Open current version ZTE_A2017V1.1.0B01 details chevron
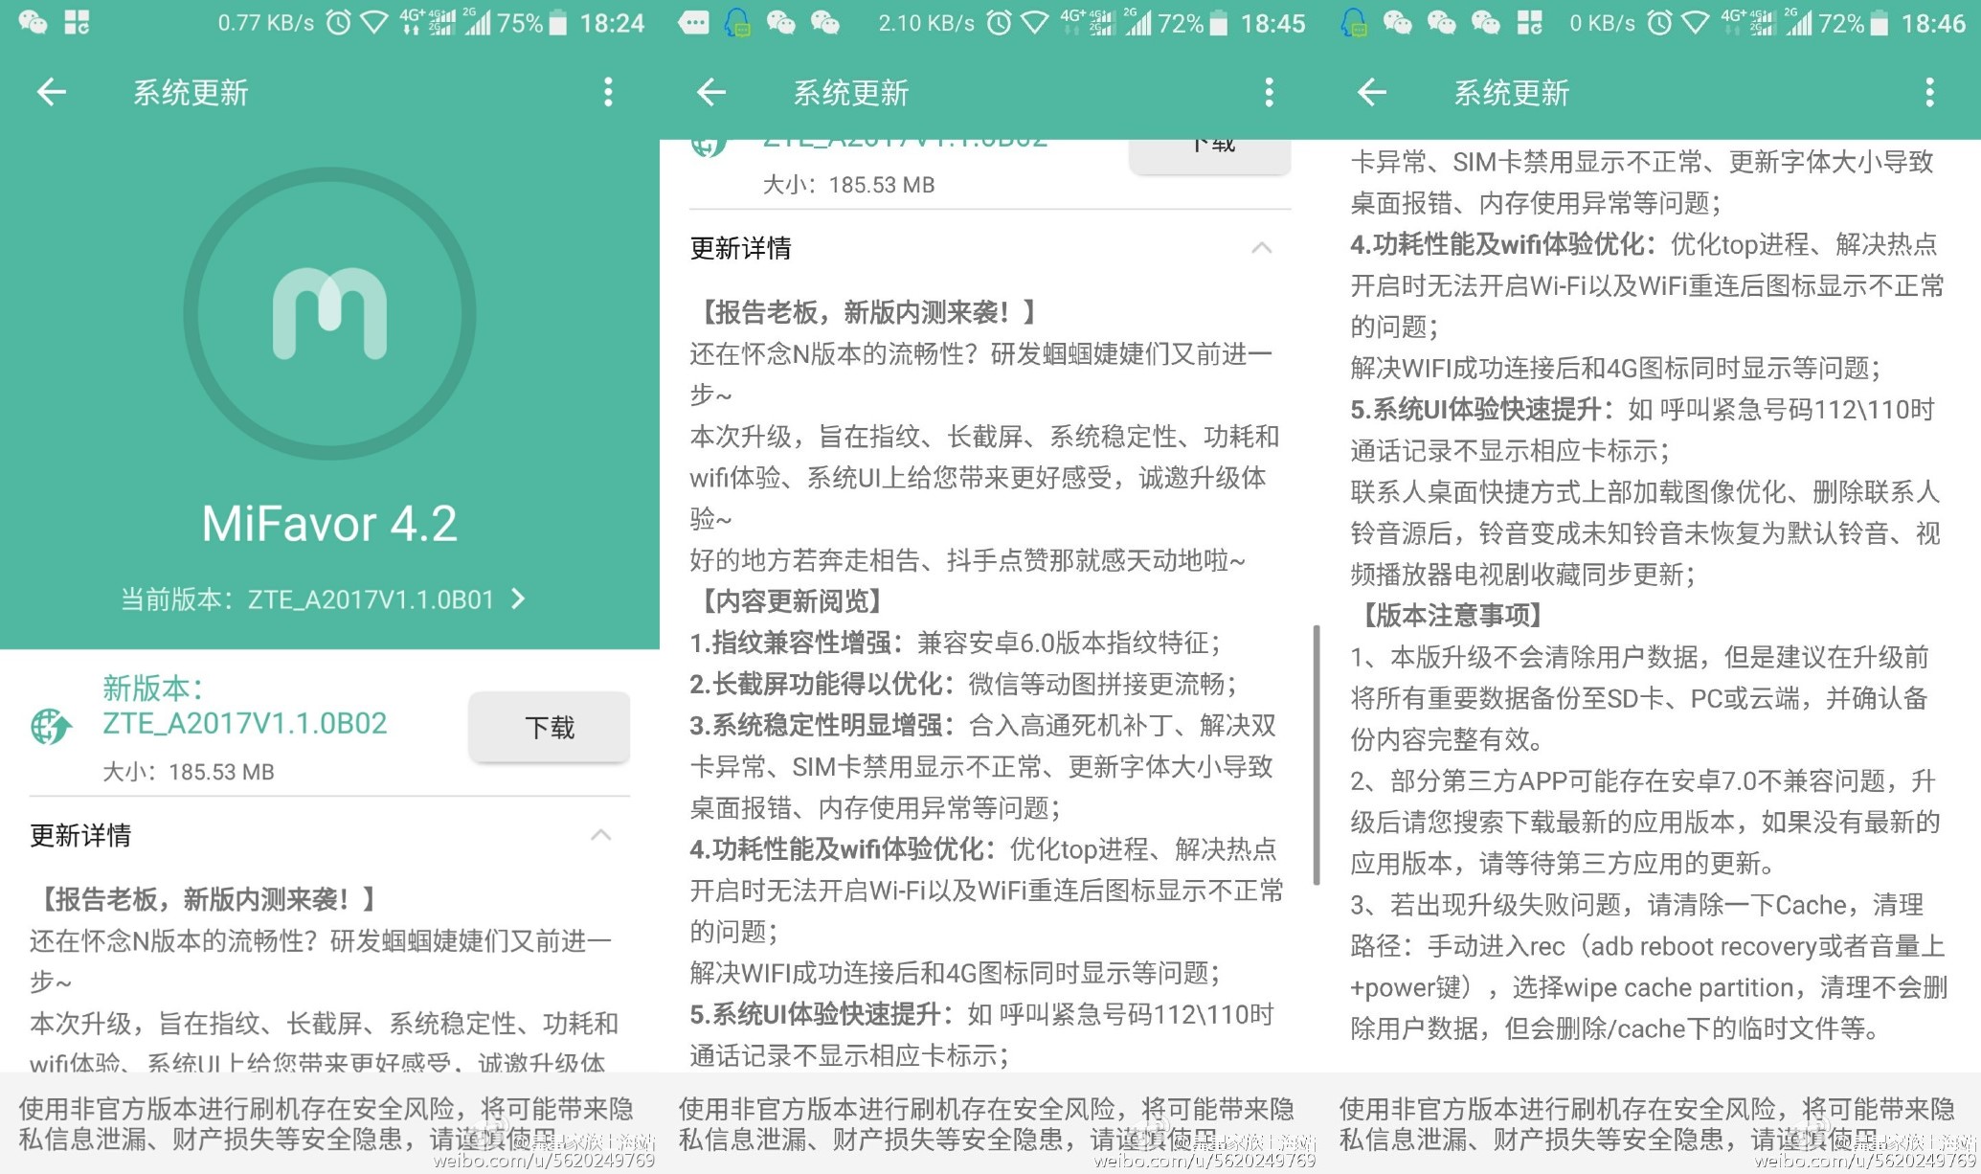 click(x=518, y=599)
